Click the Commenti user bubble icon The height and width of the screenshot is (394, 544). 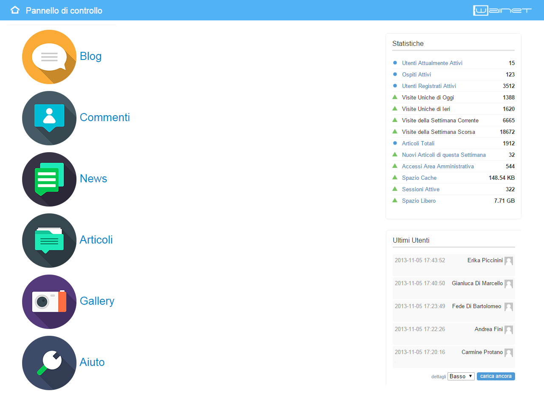pyautogui.click(x=49, y=118)
